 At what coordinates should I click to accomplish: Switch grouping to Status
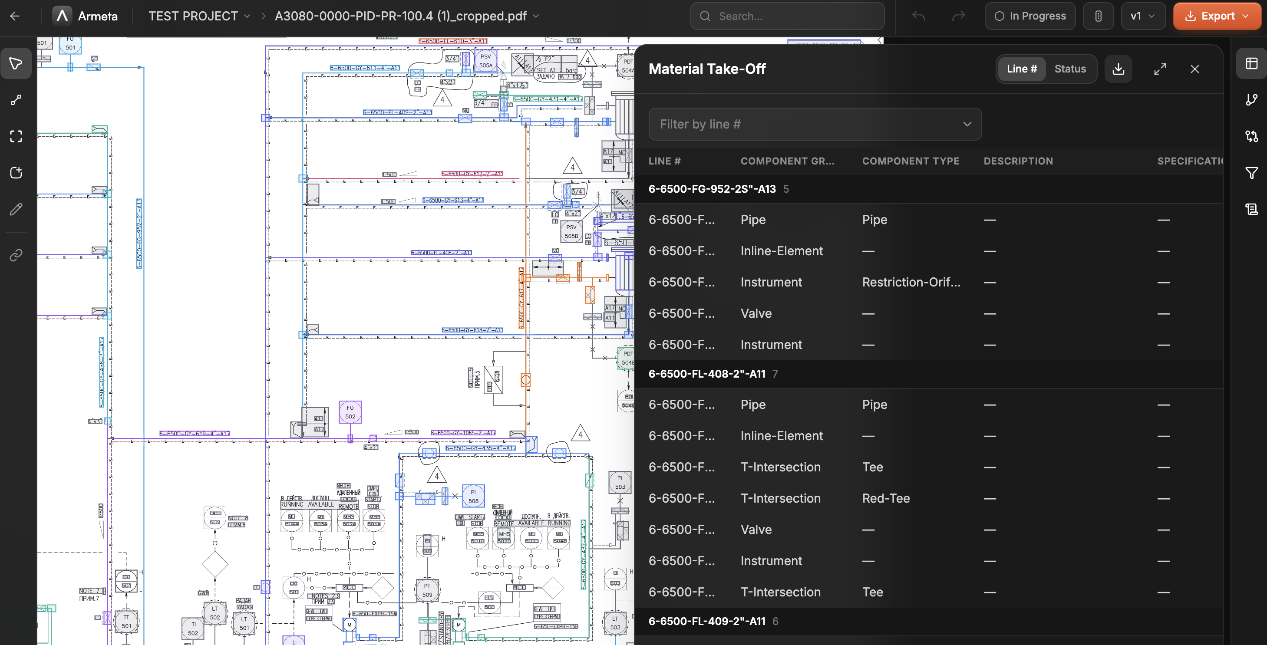pyautogui.click(x=1070, y=69)
